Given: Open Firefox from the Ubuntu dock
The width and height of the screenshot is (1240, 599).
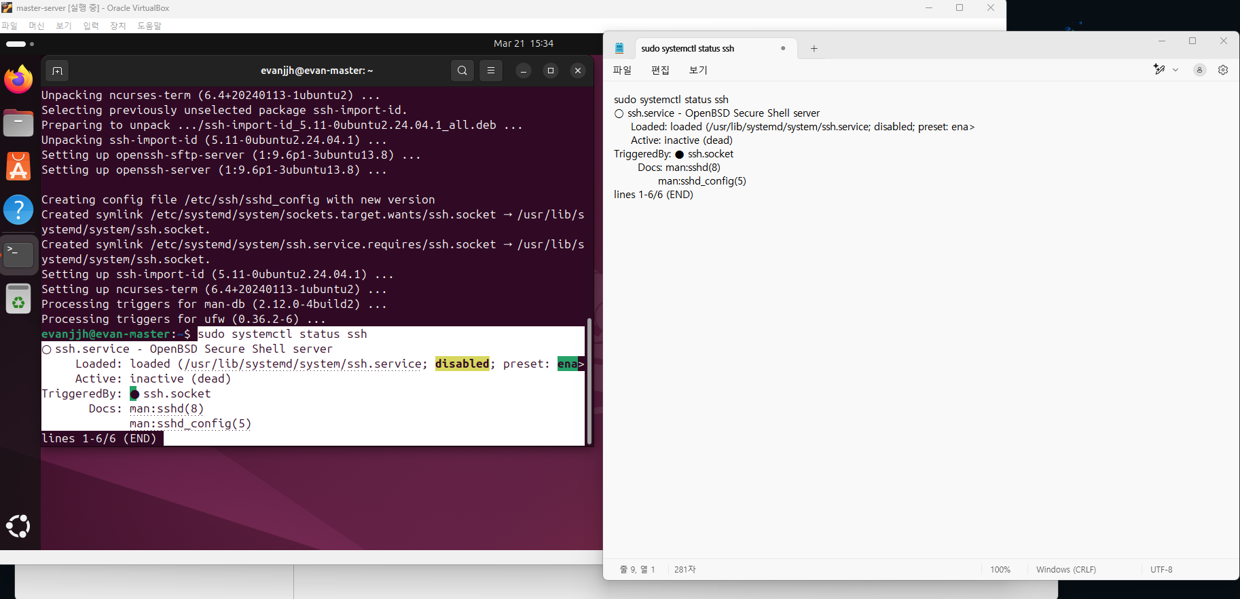Looking at the screenshot, I should [x=18, y=79].
